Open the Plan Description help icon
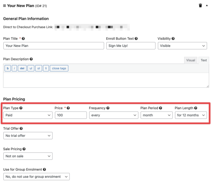Viewport: 212px width, 183px height. click(31, 59)
